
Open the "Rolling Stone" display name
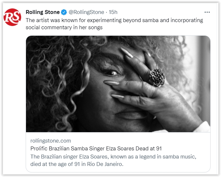[x=43, y=12]
